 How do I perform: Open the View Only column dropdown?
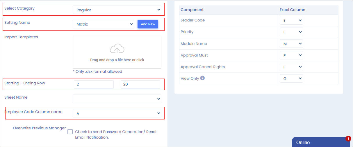(291, 79)
